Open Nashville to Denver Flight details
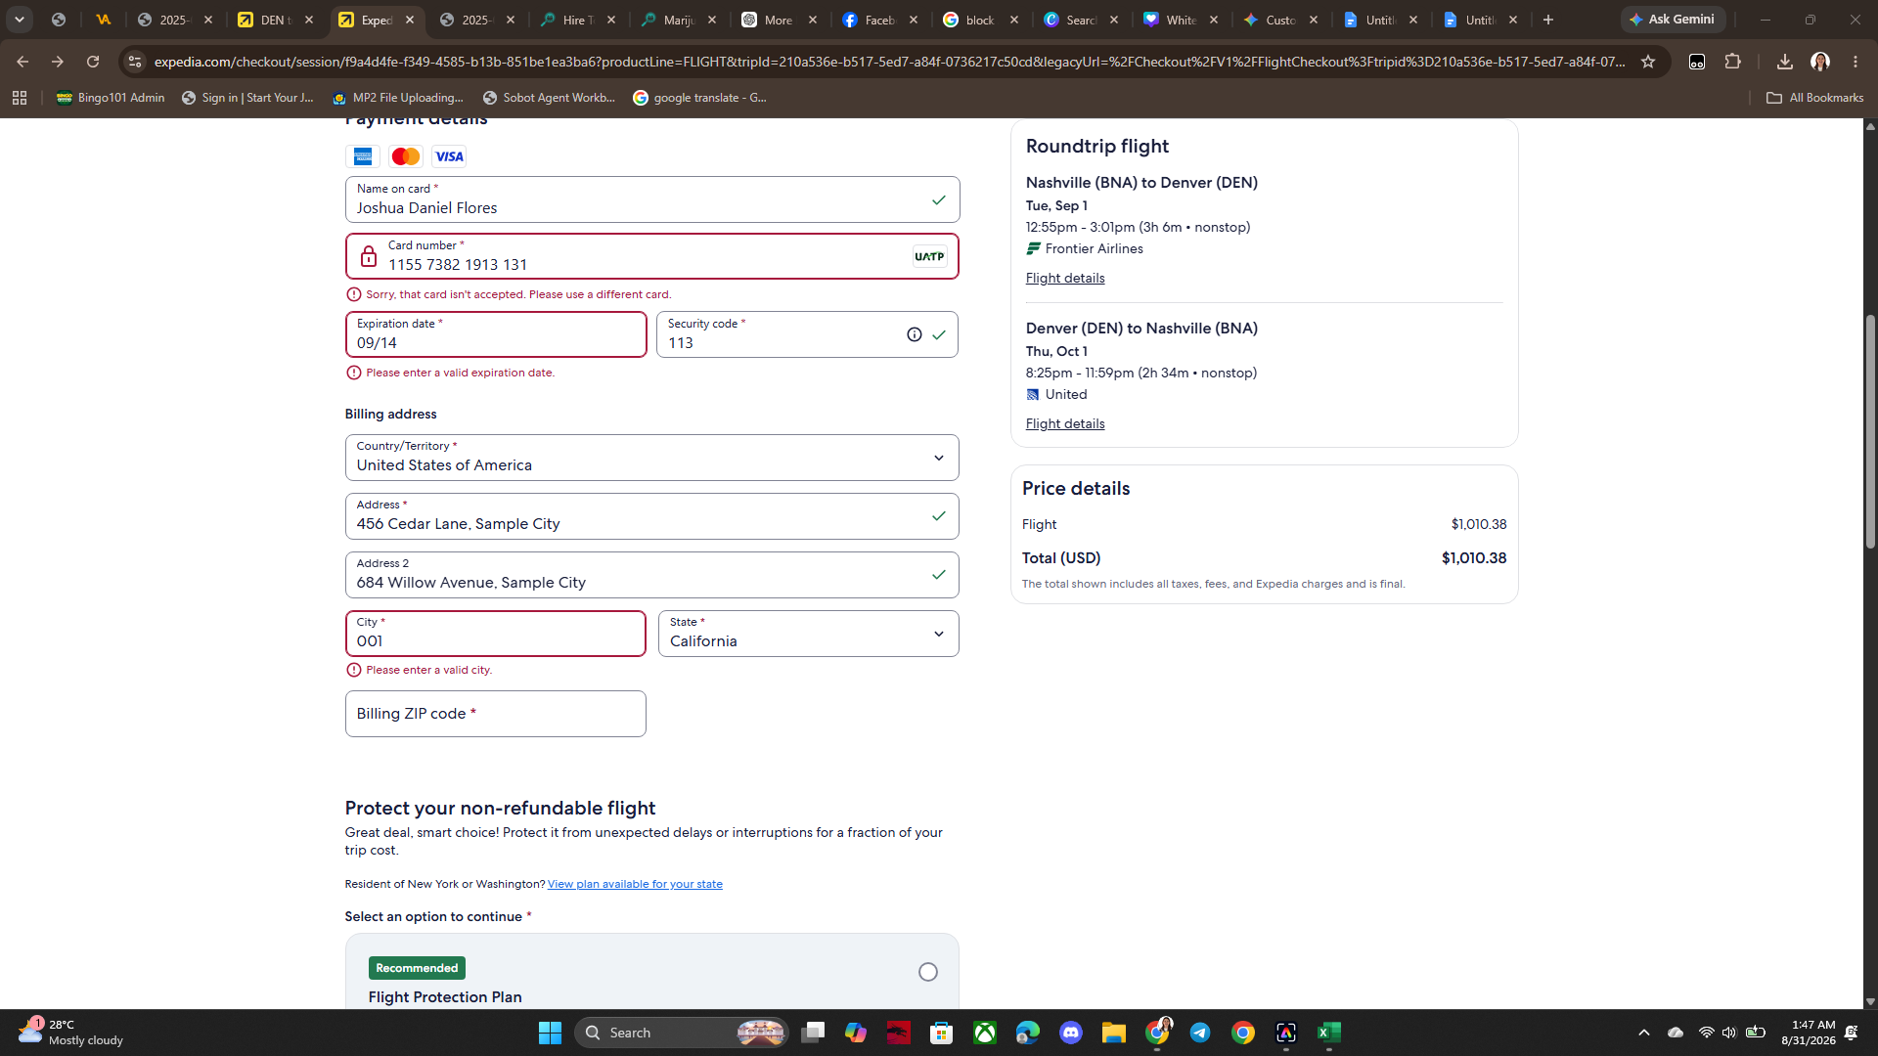The image size is (1878, 1056). click(x=1065, y=279)
